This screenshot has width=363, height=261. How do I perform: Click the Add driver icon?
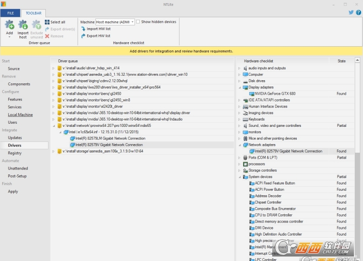click(x=10, y=25)
